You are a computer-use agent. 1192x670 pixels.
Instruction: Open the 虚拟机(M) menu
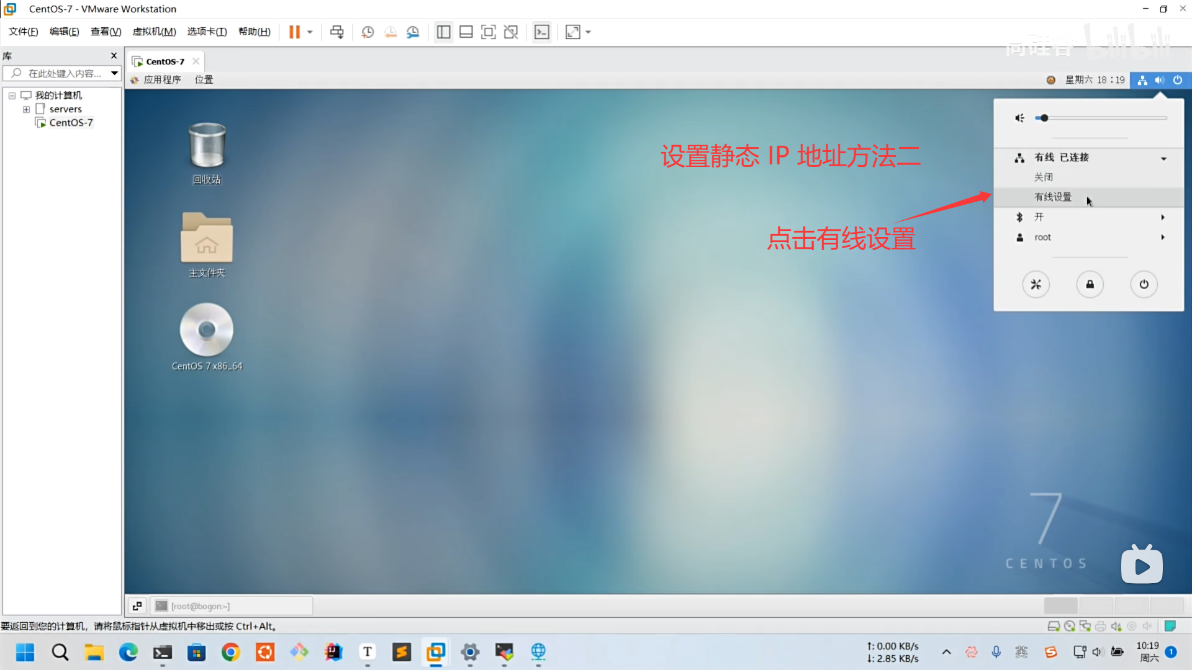point(154,32)
